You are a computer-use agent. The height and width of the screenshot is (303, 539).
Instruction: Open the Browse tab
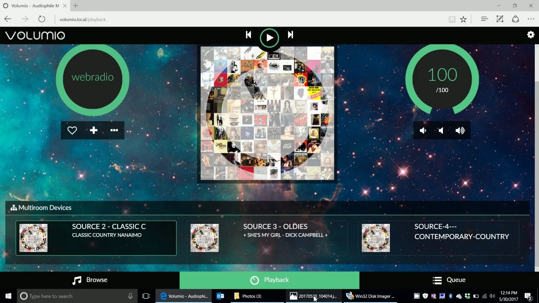(90, 280)
